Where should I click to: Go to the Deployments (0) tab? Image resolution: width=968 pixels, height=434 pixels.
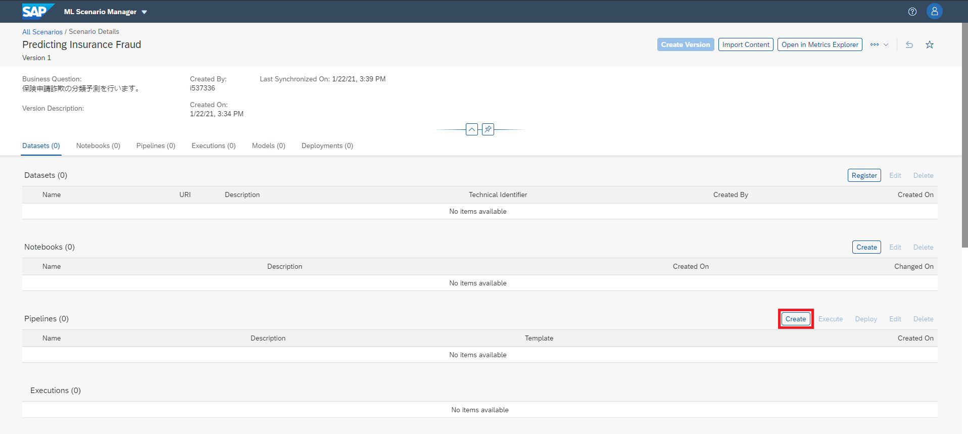click(x=327, y=146)
